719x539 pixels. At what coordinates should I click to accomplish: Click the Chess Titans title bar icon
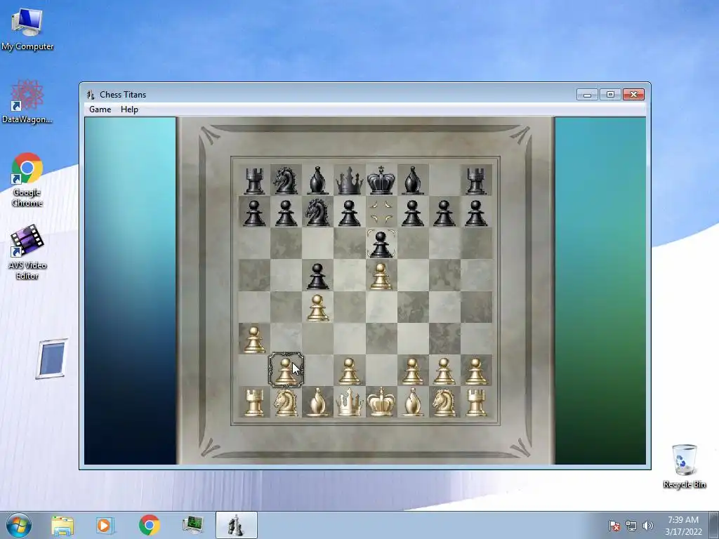click(x=91, y=95)
